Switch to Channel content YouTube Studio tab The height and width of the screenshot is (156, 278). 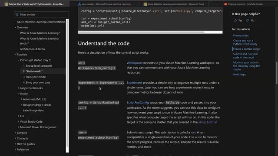tap(244, 4)
